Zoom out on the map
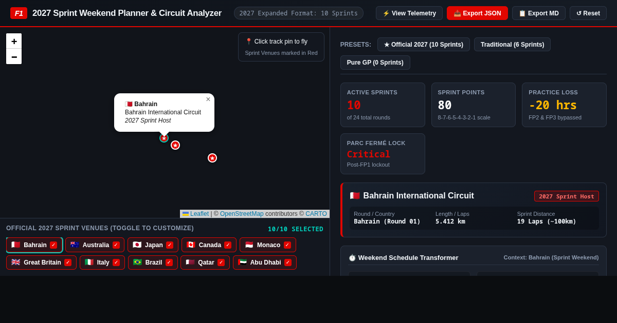Image resolution: width=617 pixels, height=323 pixels. (x=14, y=56)
